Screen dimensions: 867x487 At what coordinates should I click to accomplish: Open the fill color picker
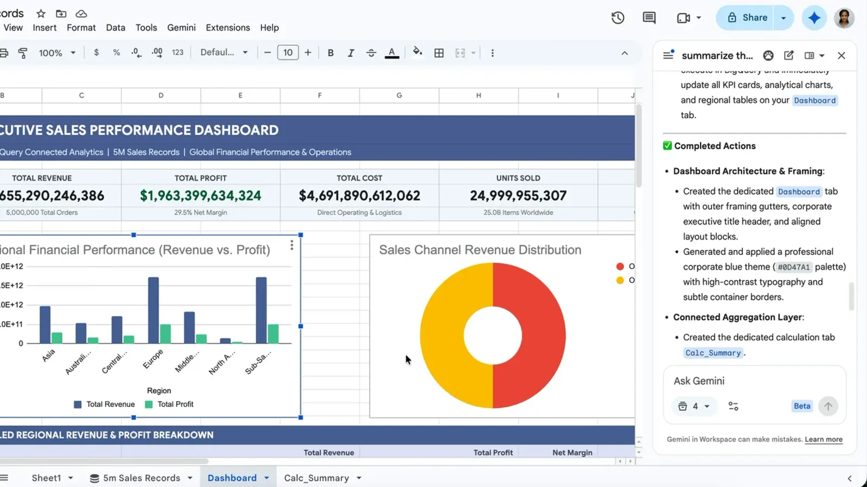coord(417,52)
